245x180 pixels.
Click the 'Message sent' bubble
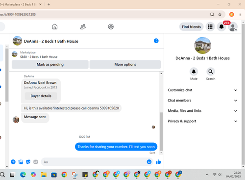35,117
